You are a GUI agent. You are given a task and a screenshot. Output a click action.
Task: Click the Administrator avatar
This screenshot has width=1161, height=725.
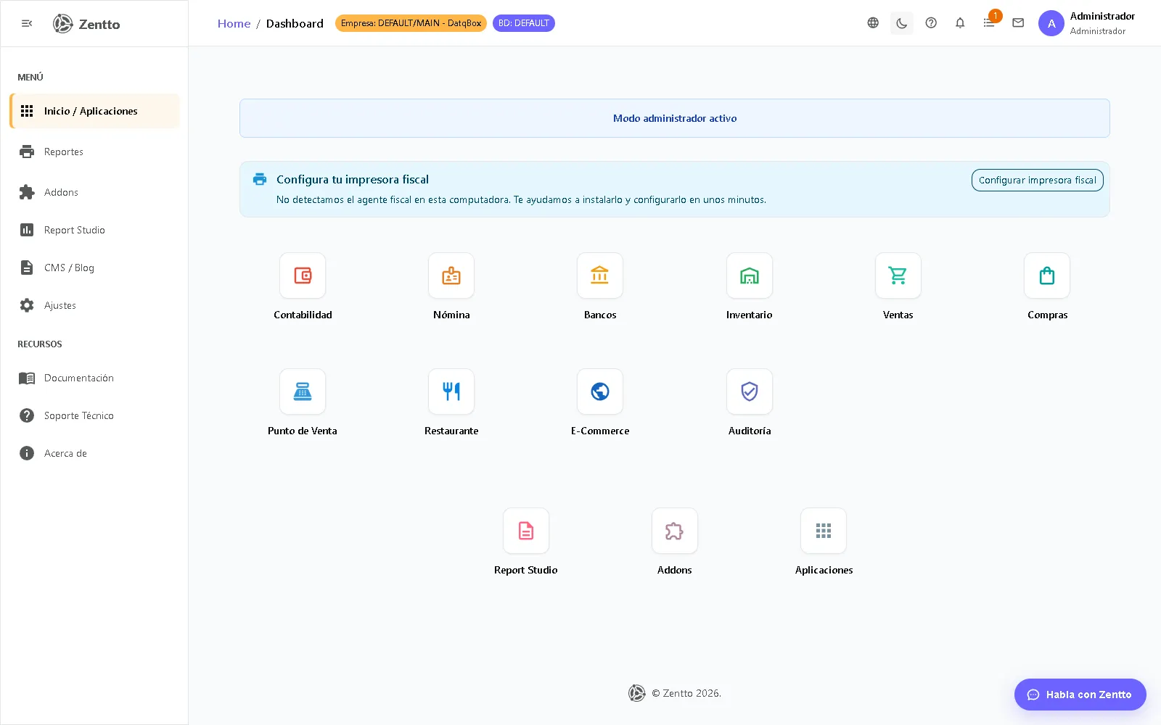point(1051,23)
